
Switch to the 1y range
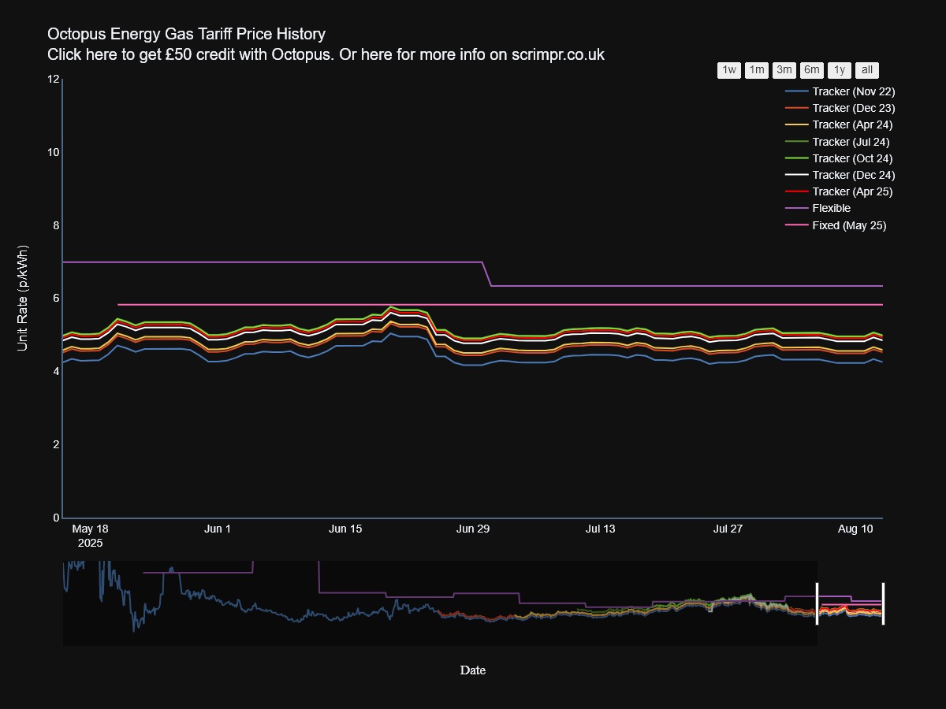(x=839, y=70)
